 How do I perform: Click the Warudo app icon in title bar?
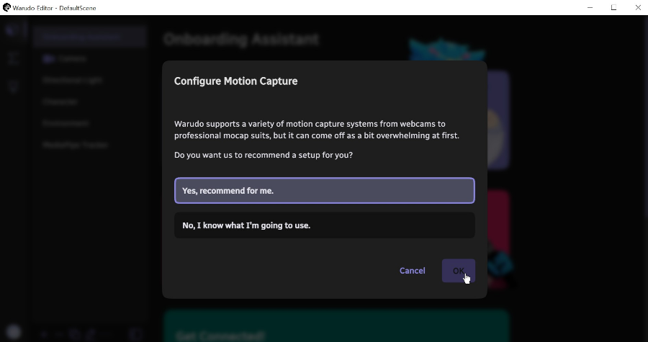click(x=6, y=7)
